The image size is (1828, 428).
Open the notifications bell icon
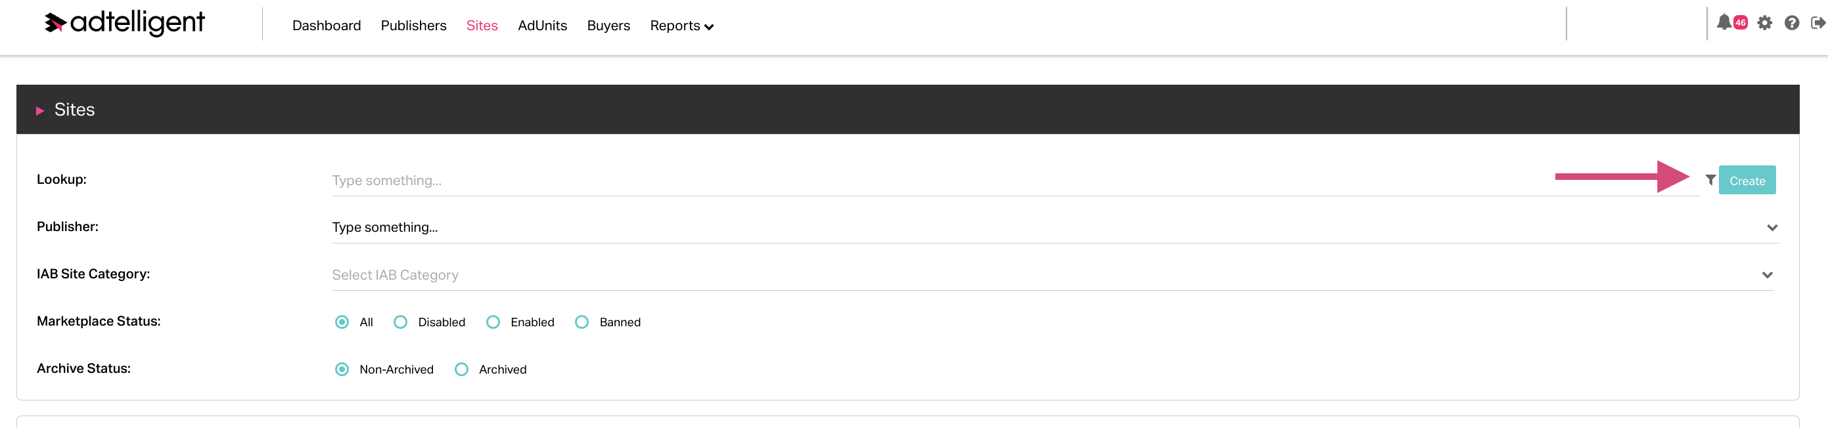1724,23
